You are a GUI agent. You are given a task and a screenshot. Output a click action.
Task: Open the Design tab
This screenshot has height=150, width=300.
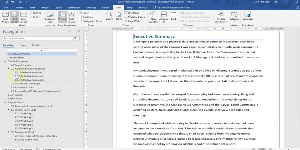45,7
